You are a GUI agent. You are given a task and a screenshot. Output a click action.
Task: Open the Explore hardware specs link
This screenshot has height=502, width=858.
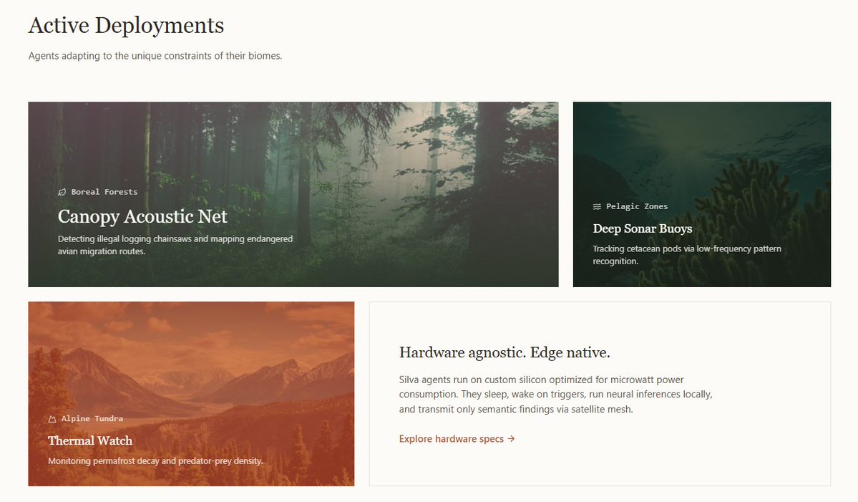click(457, 438)
